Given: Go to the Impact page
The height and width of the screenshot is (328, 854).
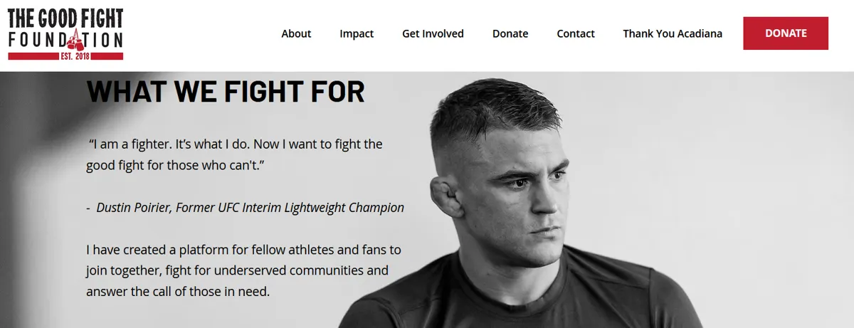Looking at the screenshot, I should point(357,33).
